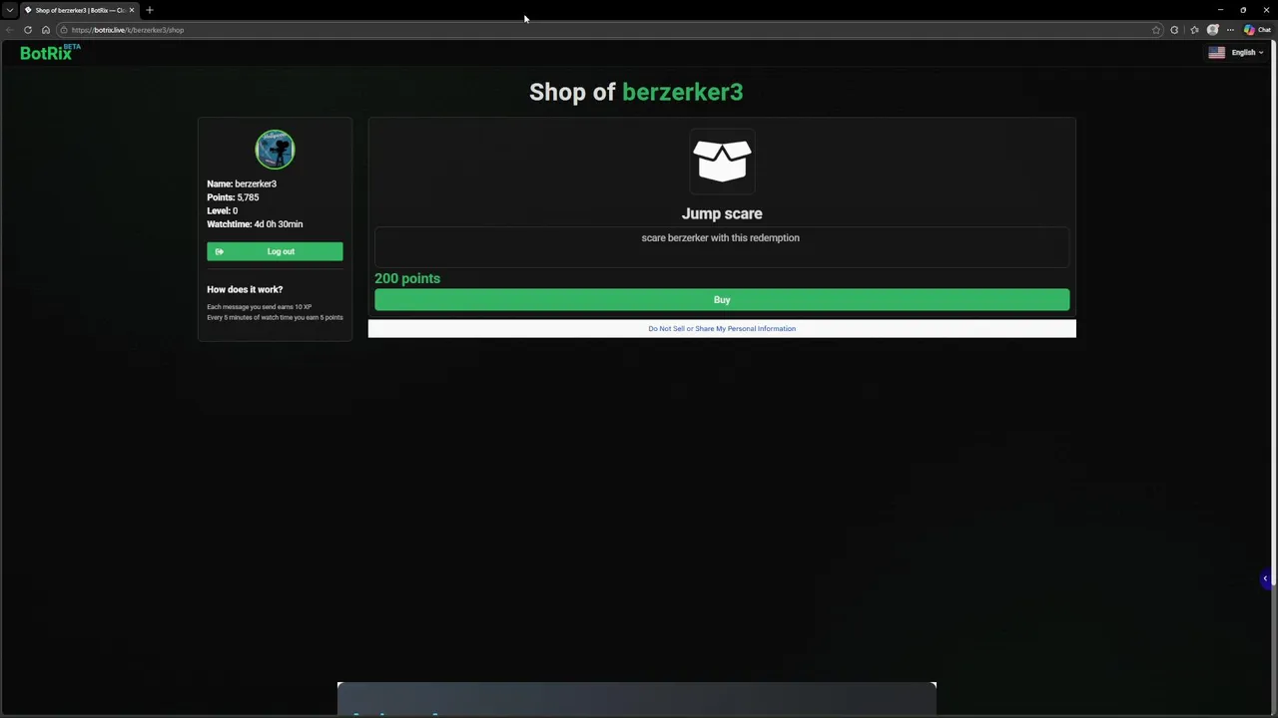Close the Shop of berzerker3 tab
The width and height of the screenshot is (1278, 718).
(131, 10)
